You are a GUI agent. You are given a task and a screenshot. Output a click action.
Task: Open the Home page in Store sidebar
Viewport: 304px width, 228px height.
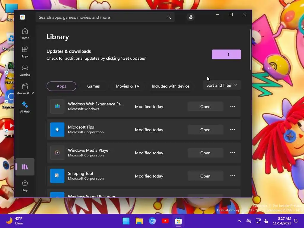point(25,34)
